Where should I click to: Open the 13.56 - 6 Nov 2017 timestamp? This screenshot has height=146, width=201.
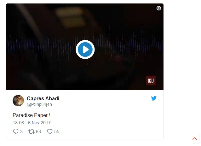(x=32, y=123)
